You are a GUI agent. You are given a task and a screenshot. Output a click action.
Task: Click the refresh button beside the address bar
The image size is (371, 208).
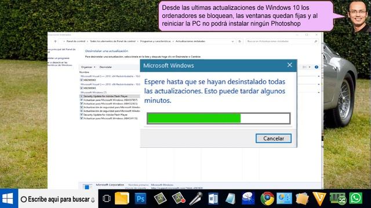pyautogui.click(x=239, y=41)
